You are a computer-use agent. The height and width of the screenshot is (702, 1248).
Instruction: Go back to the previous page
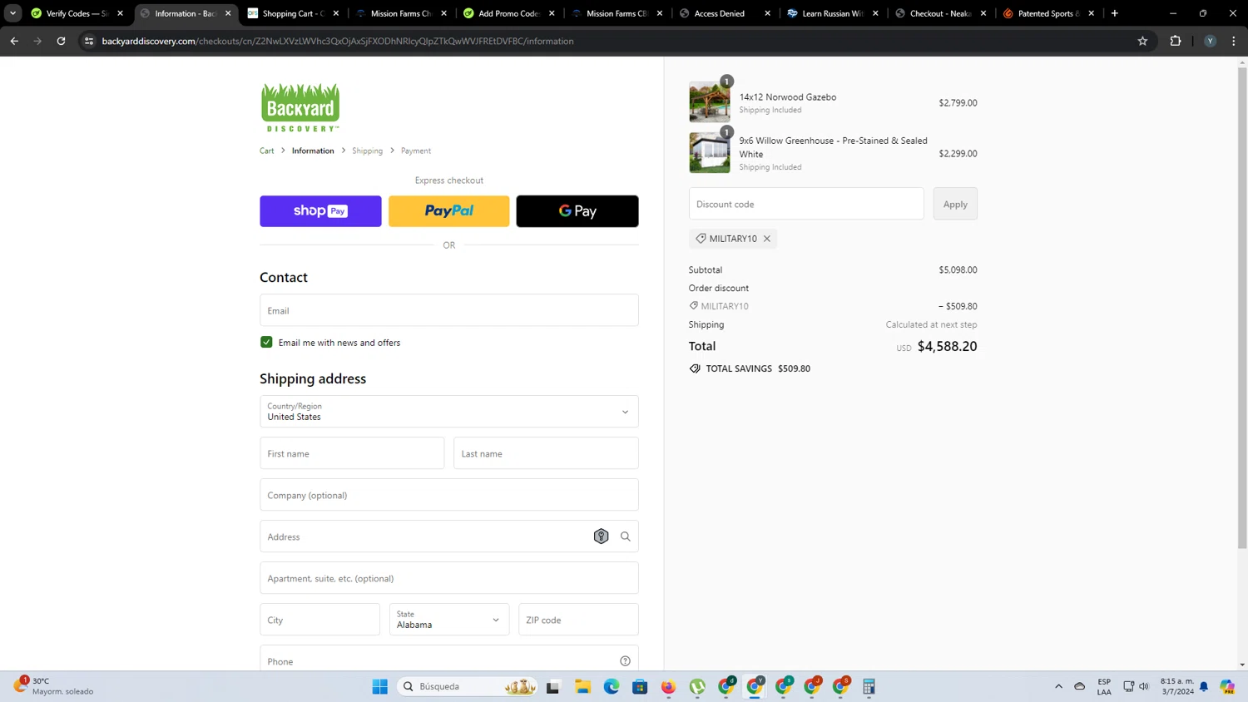point(14,41)
